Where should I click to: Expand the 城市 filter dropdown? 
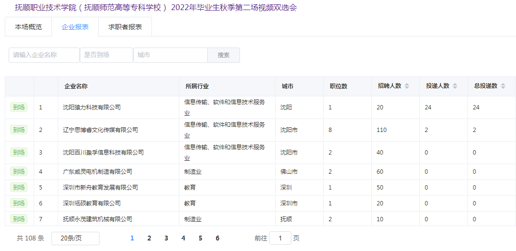click(170, 55)
